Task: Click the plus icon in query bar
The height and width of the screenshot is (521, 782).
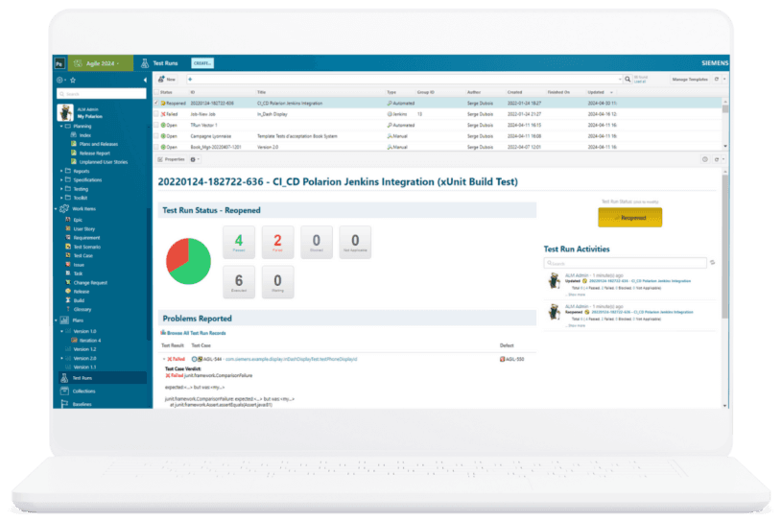Action: point(190,80)
